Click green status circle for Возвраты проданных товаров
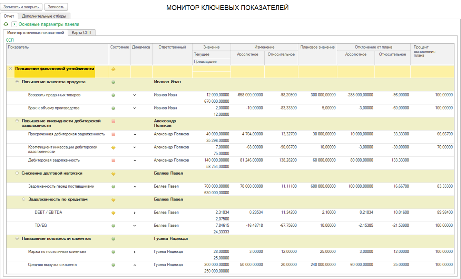This screenshot has height=279, width=461. tap(113, 95)
